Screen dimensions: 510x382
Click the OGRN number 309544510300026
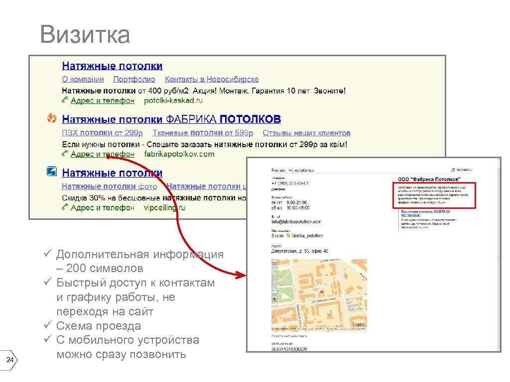pos(289,349)
